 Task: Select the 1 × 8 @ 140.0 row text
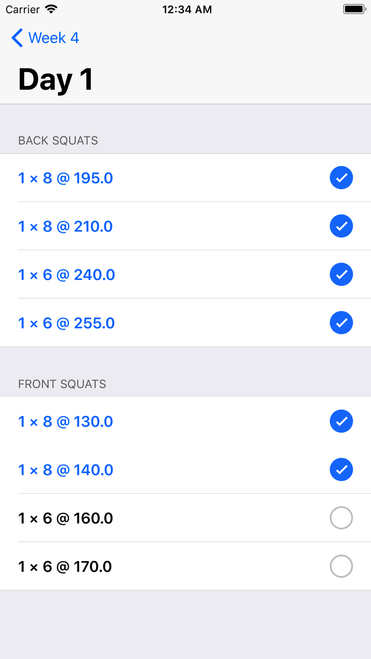tap(66, 470)
